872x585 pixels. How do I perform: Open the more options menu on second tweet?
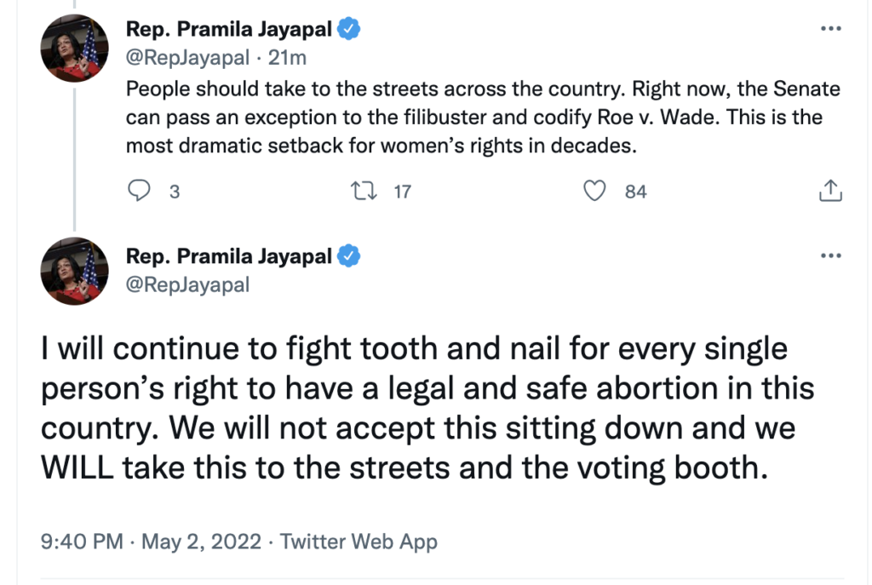click(829, 255)
